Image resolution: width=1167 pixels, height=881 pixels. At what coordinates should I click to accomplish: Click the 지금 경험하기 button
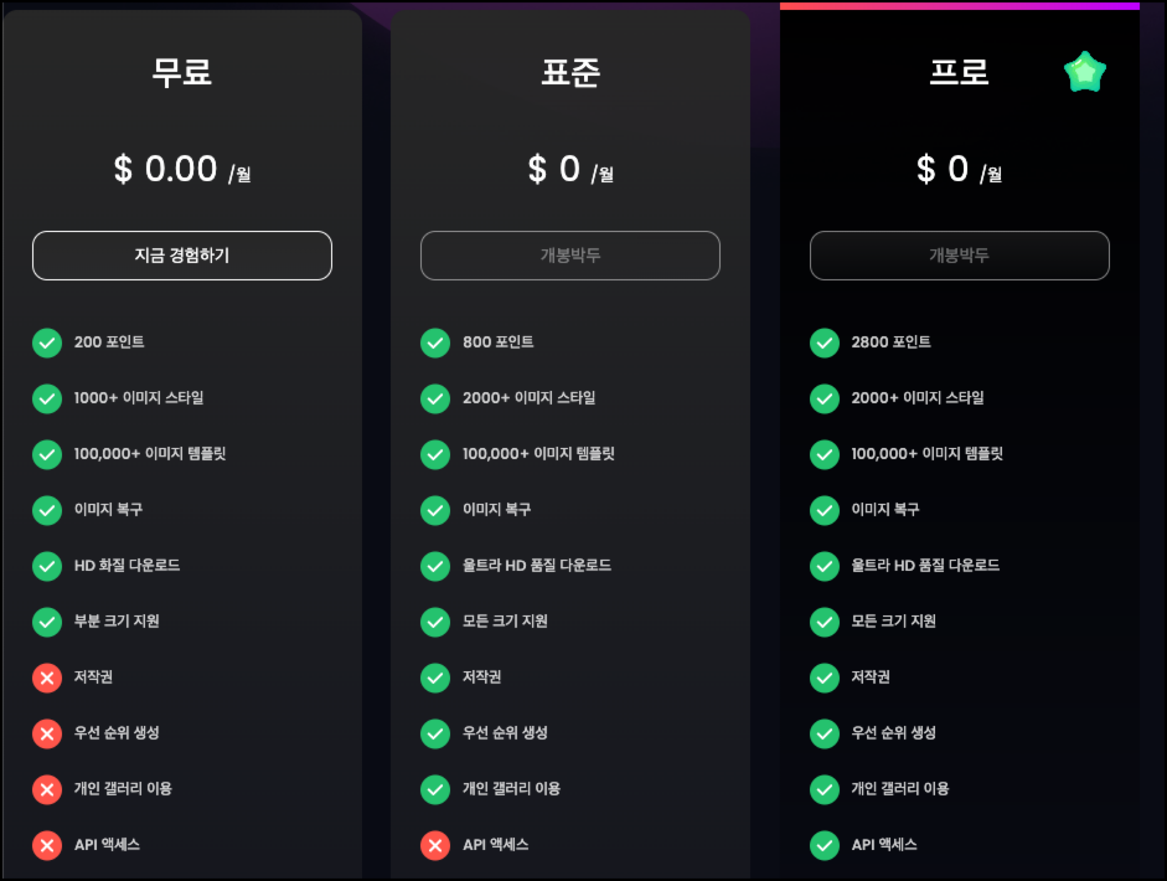pyautogui.click(x=182, y=255)
